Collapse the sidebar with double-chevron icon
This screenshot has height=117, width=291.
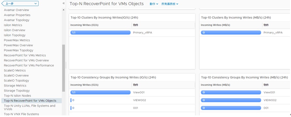(x=64, y=3)
